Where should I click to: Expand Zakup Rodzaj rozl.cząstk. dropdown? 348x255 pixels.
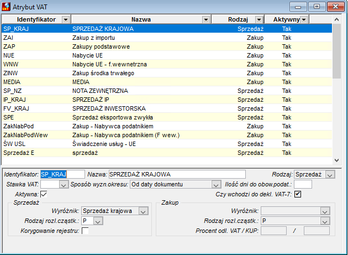[x=325, y=221]
